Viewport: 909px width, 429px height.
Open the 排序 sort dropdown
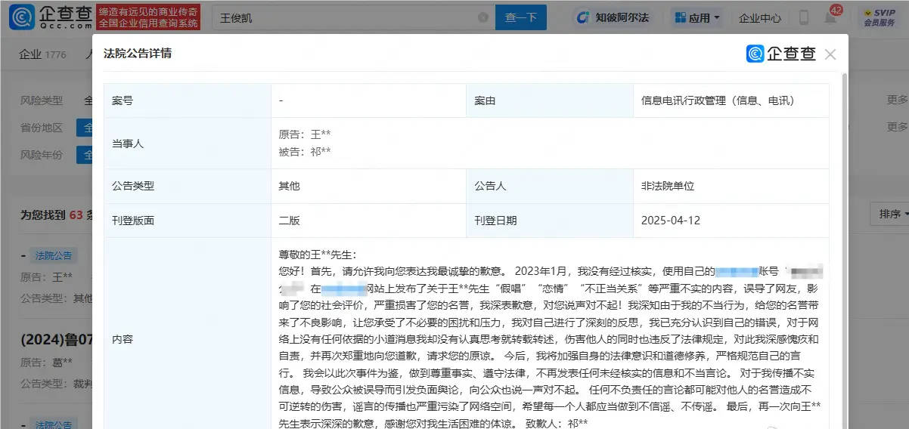pyautogui.click(x=889, y=214)
